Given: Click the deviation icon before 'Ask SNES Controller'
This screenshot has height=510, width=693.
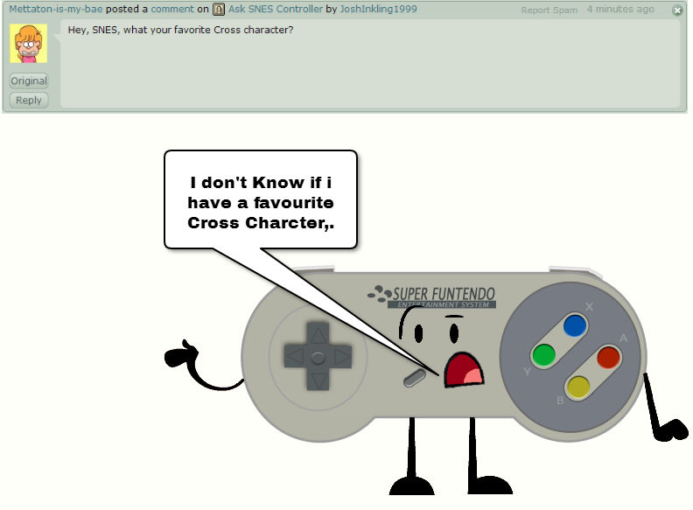Looking at the screenshot, I should (x=219, y=10).
